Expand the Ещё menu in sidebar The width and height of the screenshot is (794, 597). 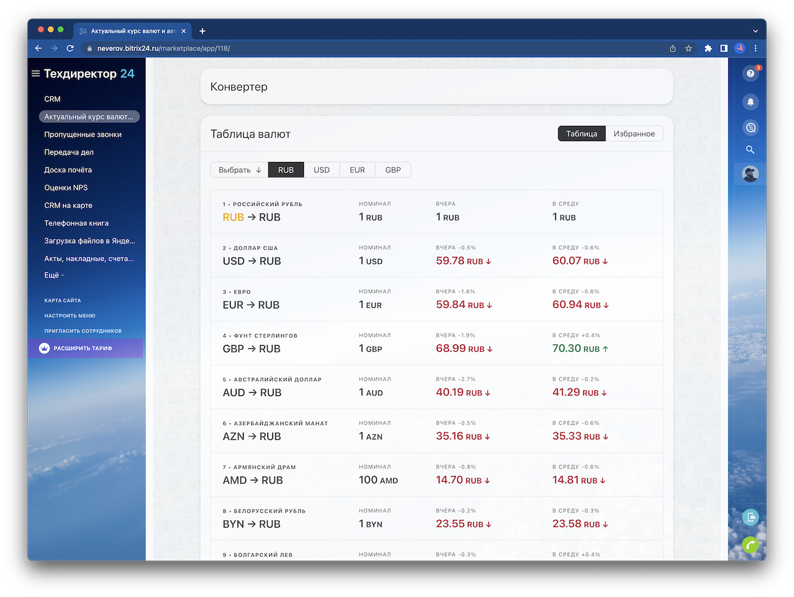53,276
